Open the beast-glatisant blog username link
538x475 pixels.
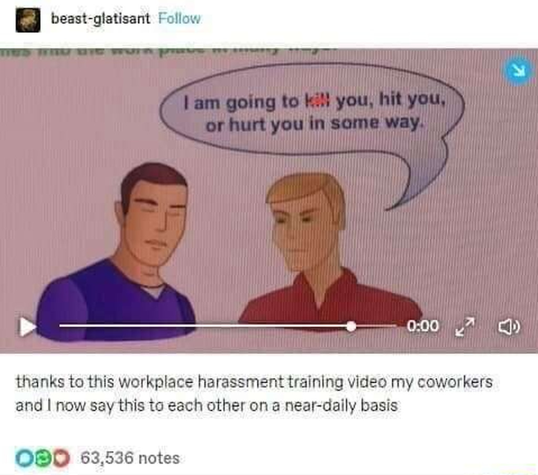click(x=100, y=19)
